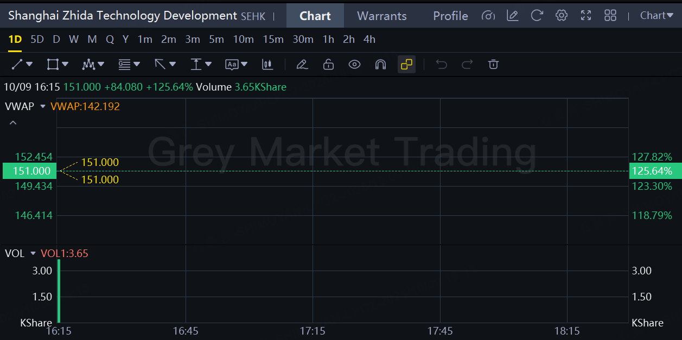
Task: Open the VOL indicator dropdown
Action: (33, 253)
